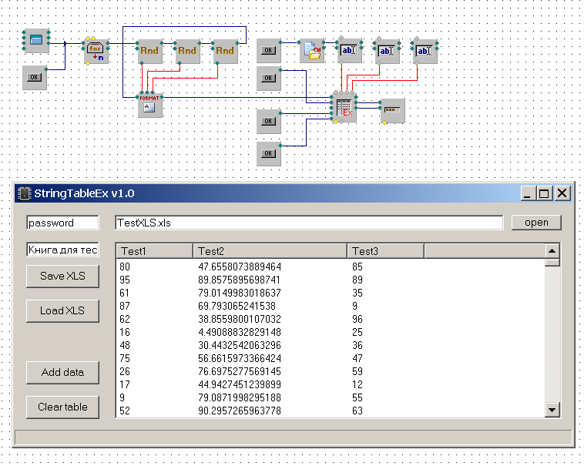The height and width of the screenshot is (466, 584).
Task: Select cell 47.6558073889464
Action: pyautogui.click(x=240, y=267)
